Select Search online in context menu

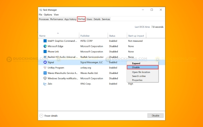(x=139, y=76)
